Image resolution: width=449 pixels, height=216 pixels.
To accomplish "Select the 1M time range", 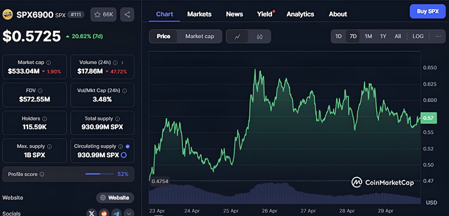I will (368, 36).
